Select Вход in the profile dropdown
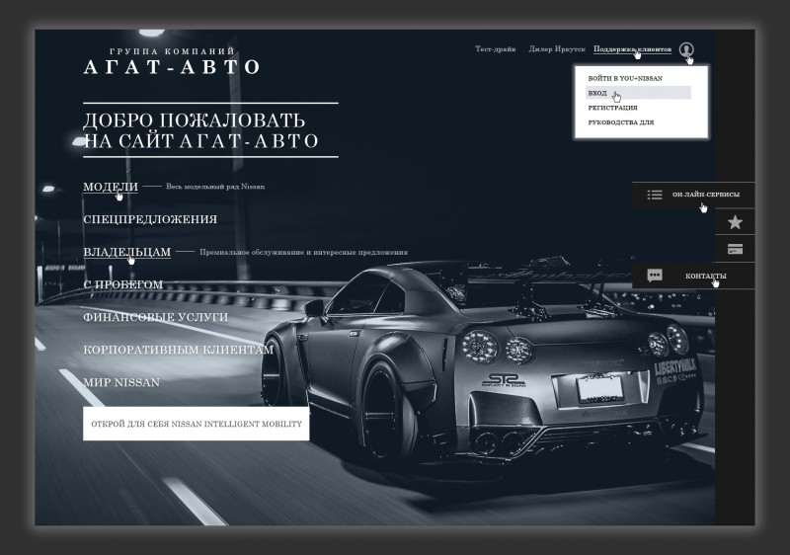Screen dimensions: 790x555 638,93
